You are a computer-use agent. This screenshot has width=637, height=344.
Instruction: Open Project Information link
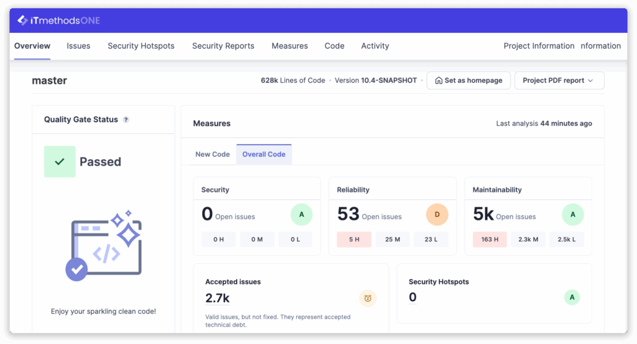coord(539,46)
